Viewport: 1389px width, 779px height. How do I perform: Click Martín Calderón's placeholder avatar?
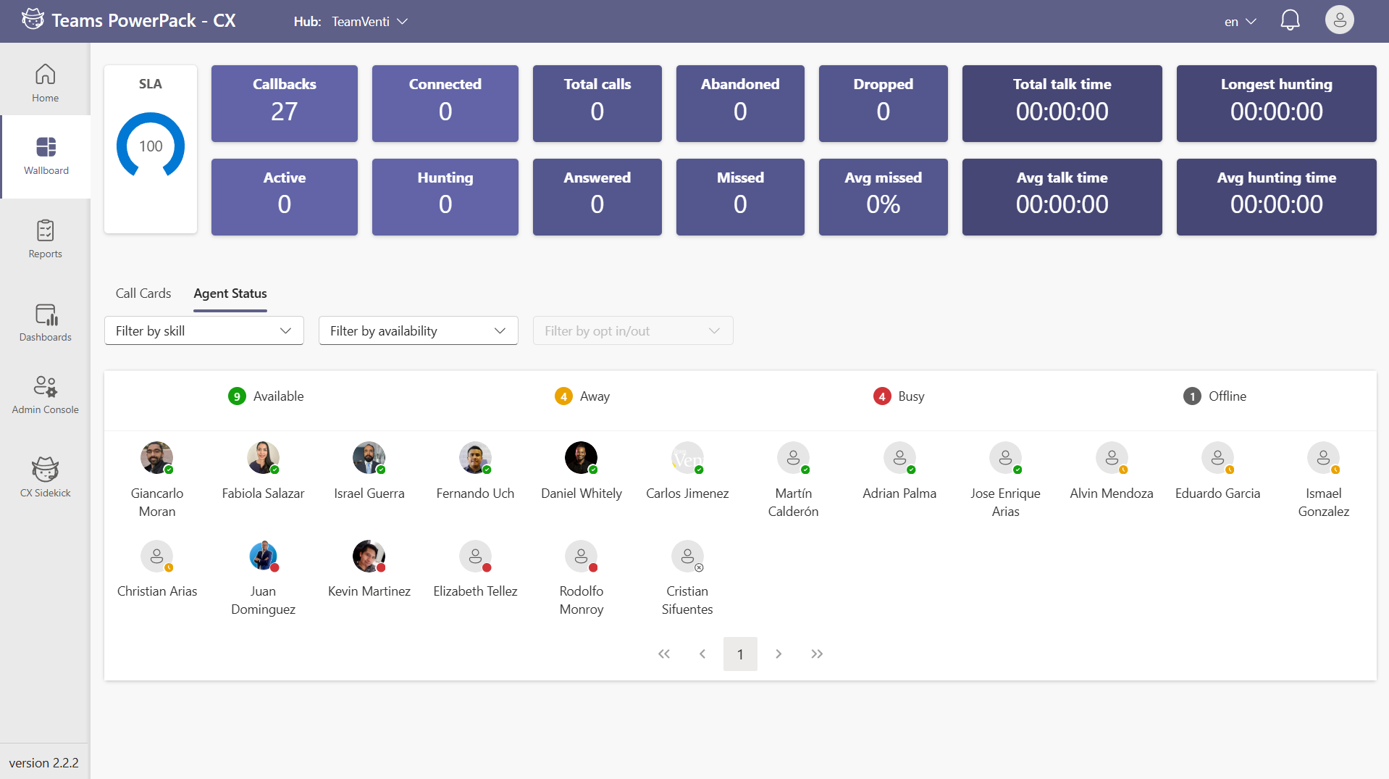794,458
